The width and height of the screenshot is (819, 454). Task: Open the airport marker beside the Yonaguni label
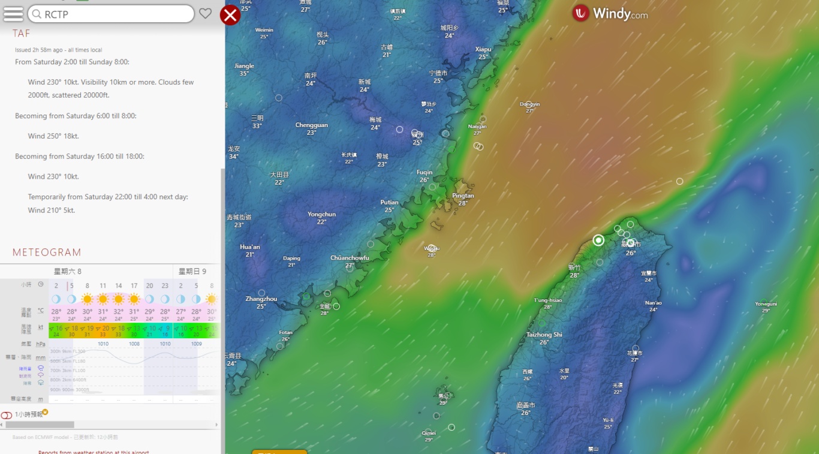point(764,302)
